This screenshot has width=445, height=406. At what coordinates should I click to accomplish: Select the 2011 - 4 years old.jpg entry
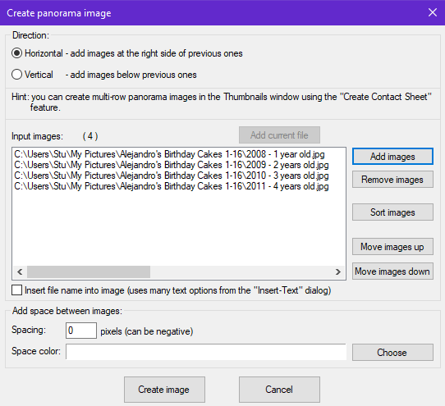tap(171, 186)
